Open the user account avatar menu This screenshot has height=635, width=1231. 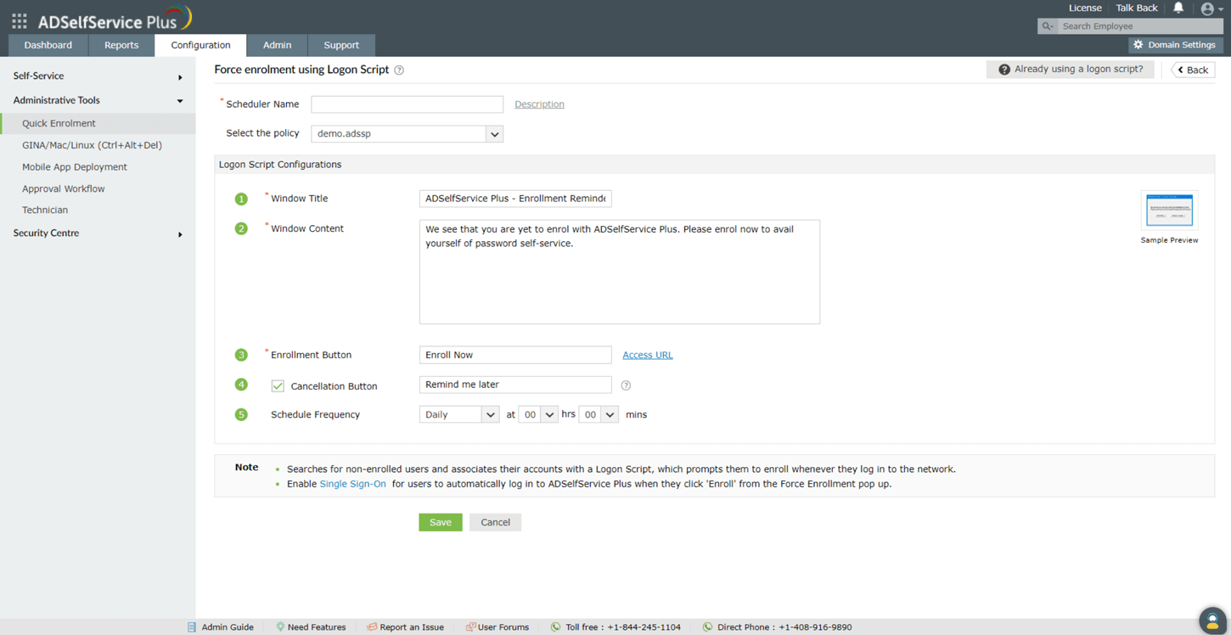click(x=1211, y=8)
